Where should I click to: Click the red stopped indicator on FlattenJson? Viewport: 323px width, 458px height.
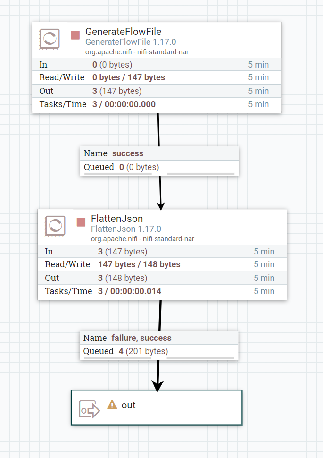click(x=81, y=222)
